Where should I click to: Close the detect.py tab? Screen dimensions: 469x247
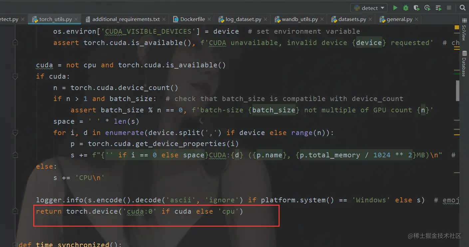point(23,19)
